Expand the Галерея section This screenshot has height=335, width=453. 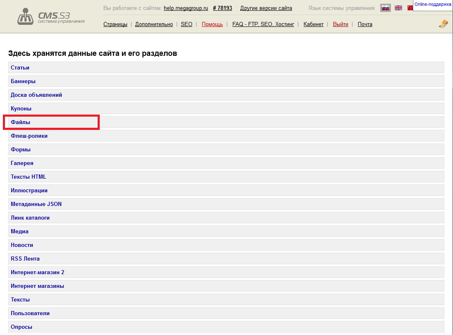point(22,163)
